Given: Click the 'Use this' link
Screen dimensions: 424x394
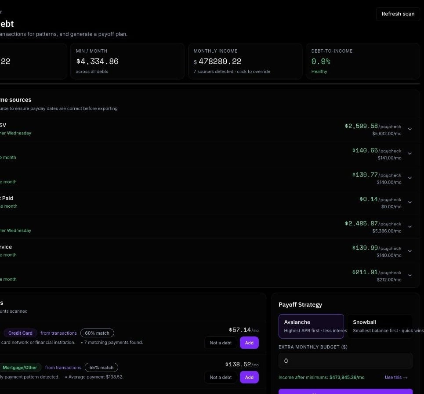Looking at the screenshot, I should point(396,377).
